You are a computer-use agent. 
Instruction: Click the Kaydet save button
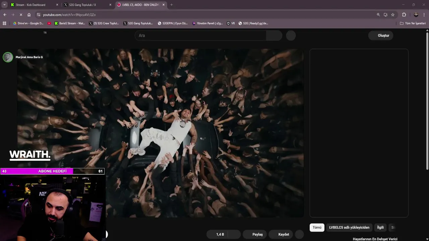281,234
